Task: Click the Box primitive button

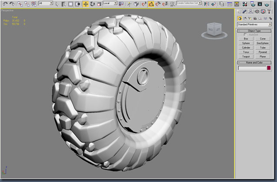Action: pyautogui.click(x=246, y=39)
